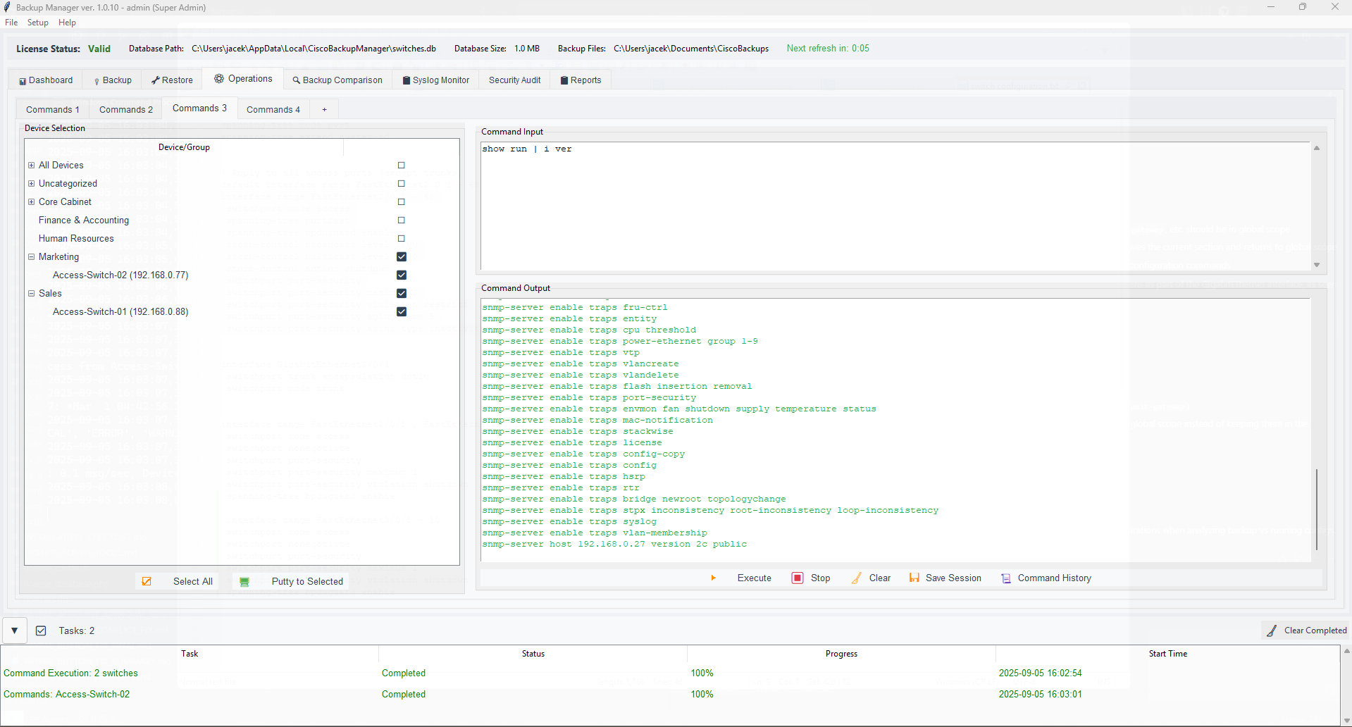This screenshot has height=727, width=1352.
Task: Switch to the Commands 1 tab
Action: pos(53,109)
